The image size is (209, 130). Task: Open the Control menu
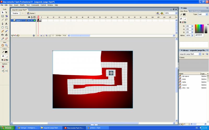(x=43, y=5)
